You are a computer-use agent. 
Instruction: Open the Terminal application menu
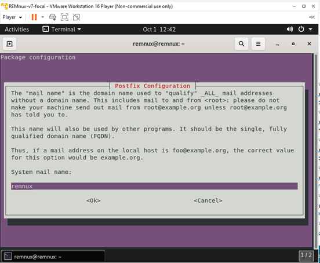tap(62, 30)
